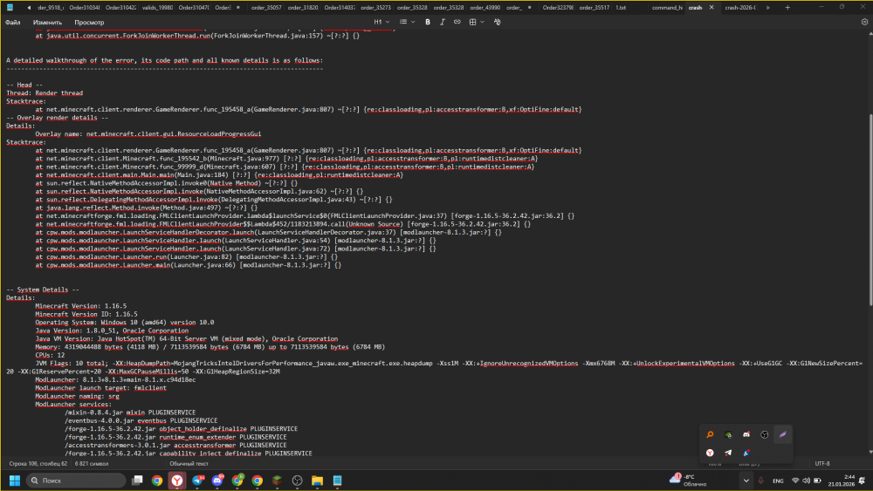The height and width of the screenshot is (491, 873).
Task: Click the OBS icon in tray popup
Action: [x=765, y=435]
